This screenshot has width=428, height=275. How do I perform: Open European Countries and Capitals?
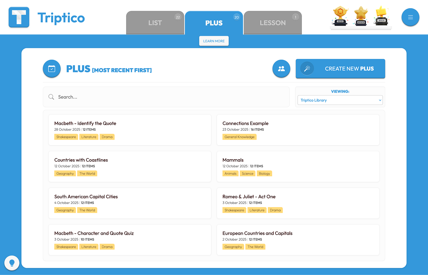point(298,240)
